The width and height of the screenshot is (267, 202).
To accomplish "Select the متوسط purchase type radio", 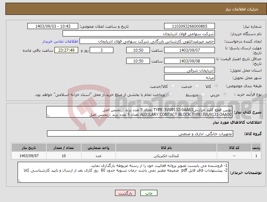I will [x=203, y=94].
